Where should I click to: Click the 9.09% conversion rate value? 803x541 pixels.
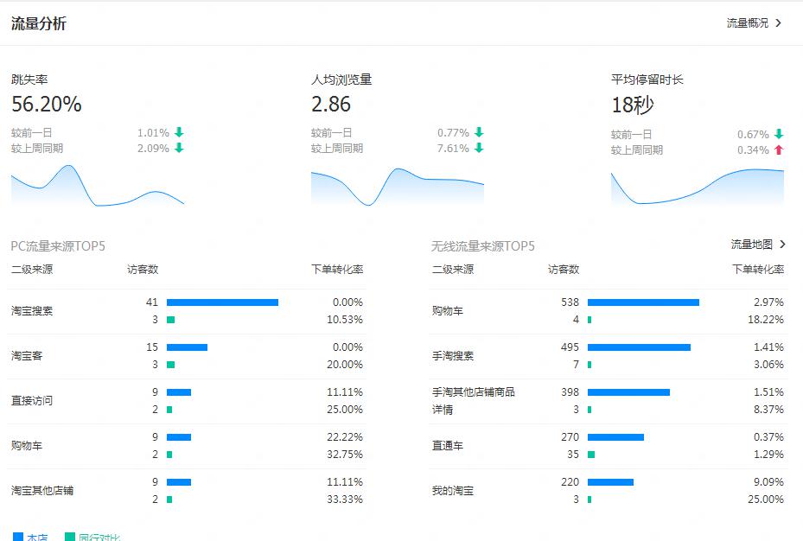[x=768, y=482]
